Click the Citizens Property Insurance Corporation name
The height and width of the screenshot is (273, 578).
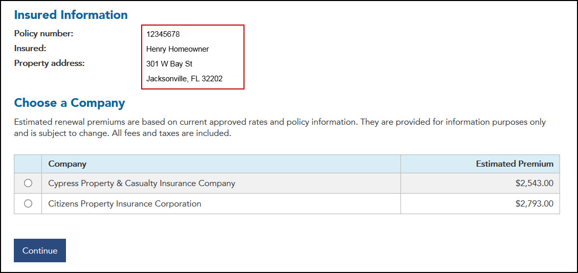[125, 203]
